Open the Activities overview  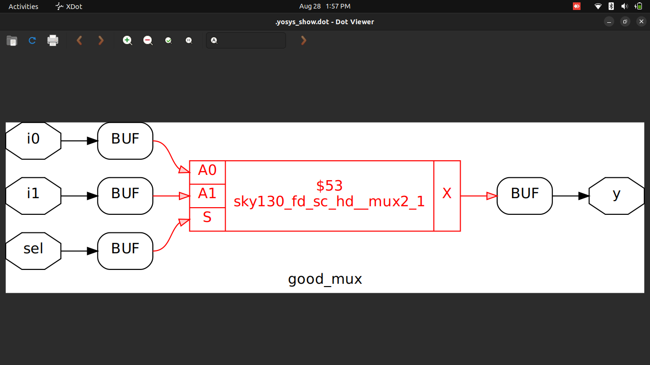22,6
